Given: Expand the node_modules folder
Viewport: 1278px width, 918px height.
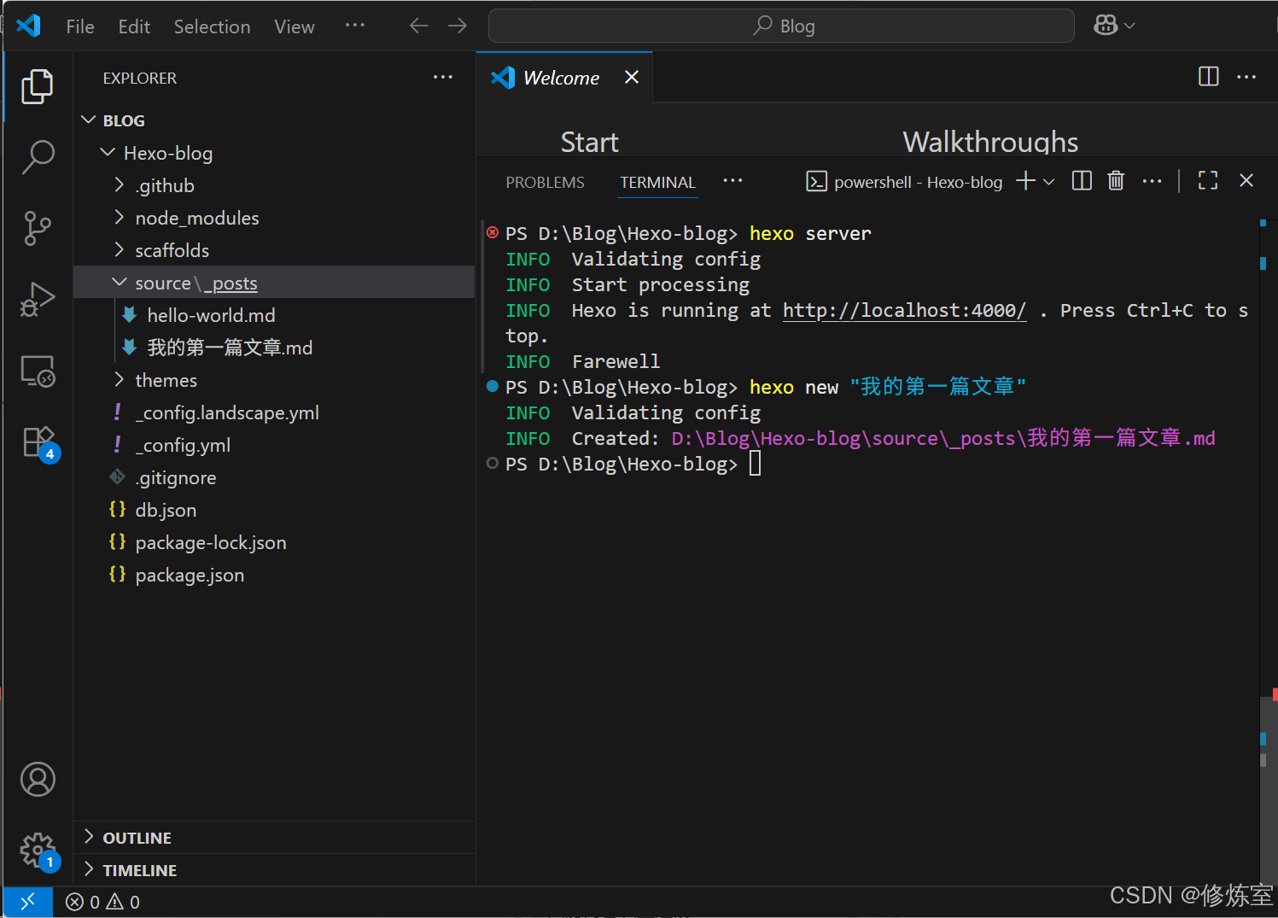Looking at the screenshot, I should pyautogui.click(x=120, y=218).
